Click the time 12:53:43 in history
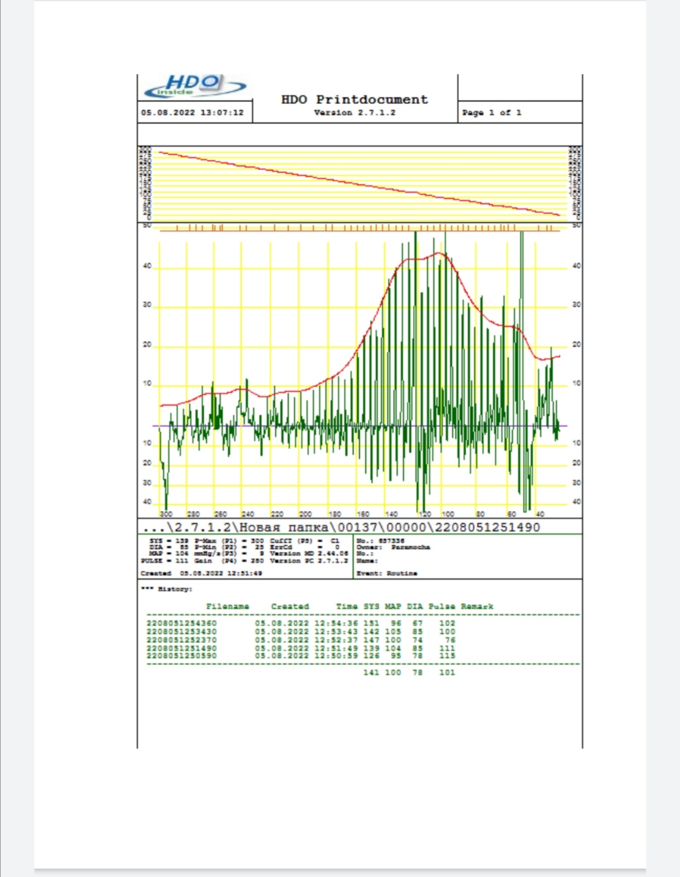The width and height of the screenshot is (680, 877). [x=336, y=631]
